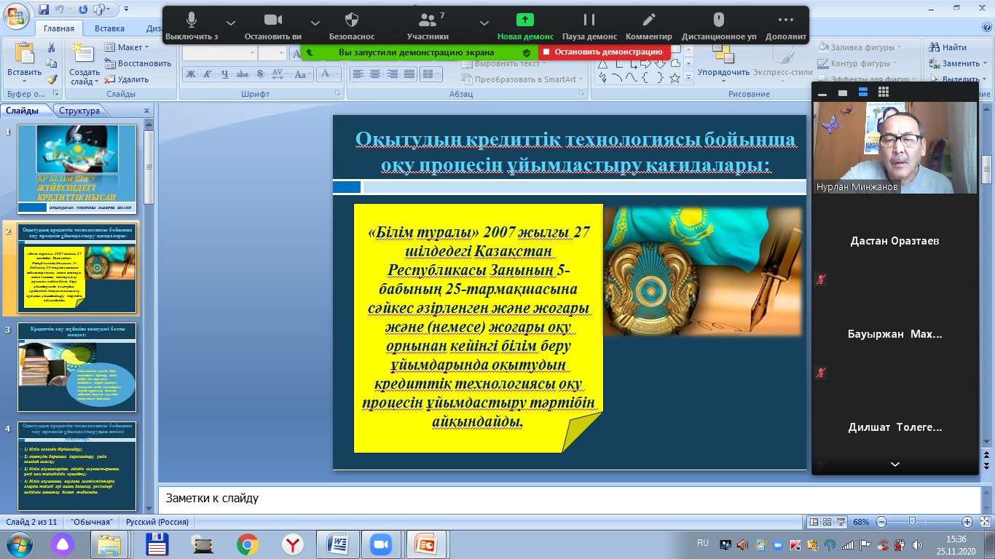Click the Format Painter brush icon
Image resolution: width=995 pixels, height=559 pixels.
tap(52, 79)
